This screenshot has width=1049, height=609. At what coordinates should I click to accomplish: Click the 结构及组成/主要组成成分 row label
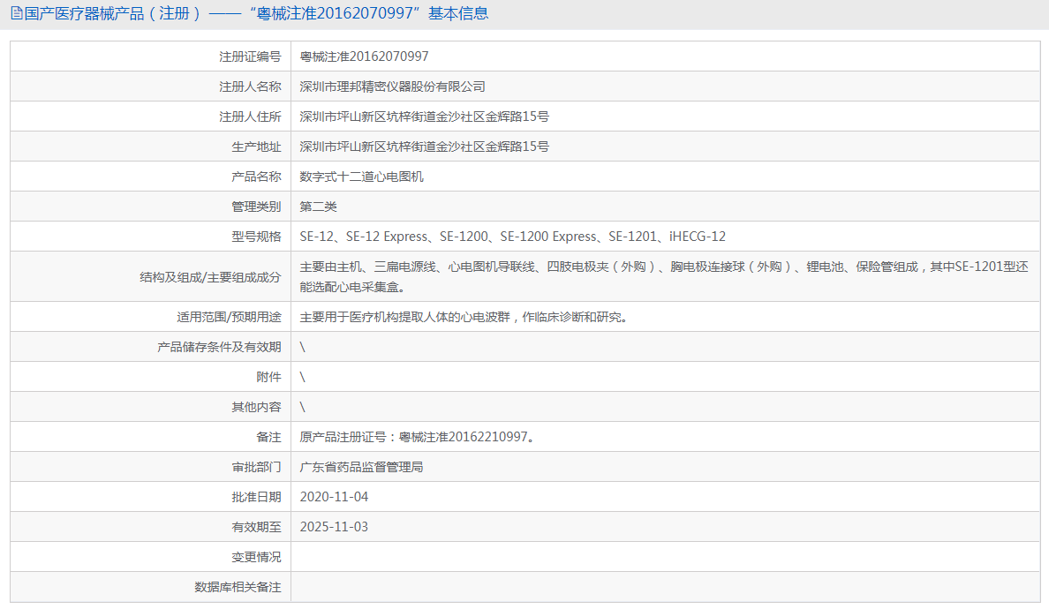210,277
